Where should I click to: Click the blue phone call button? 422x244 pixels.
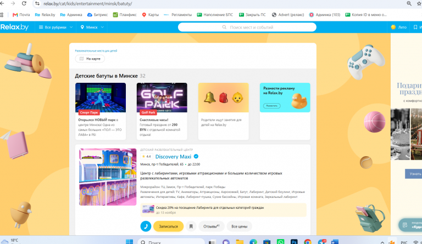coord(146,226)
